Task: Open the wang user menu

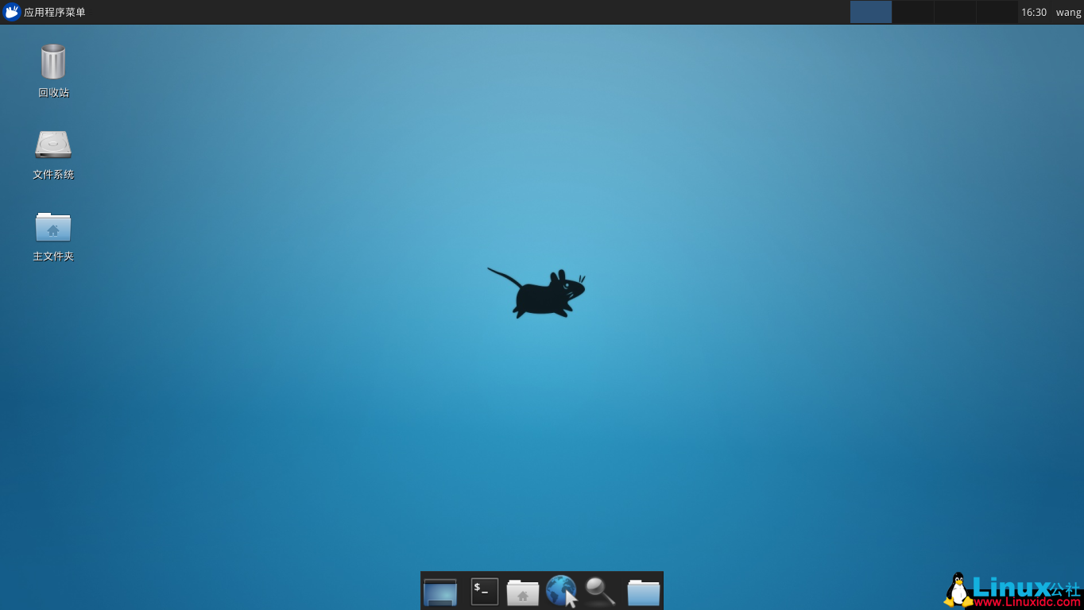Action: [1068, 13]
